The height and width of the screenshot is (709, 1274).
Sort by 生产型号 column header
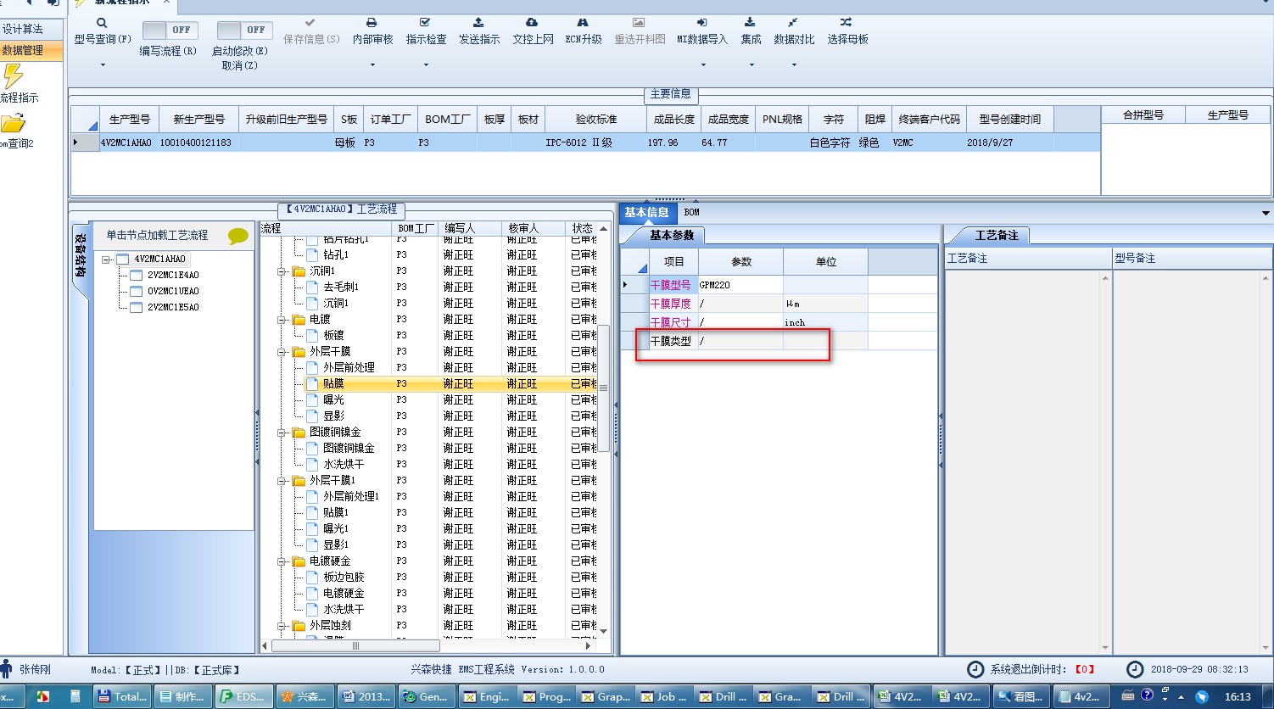click(130, 119)
